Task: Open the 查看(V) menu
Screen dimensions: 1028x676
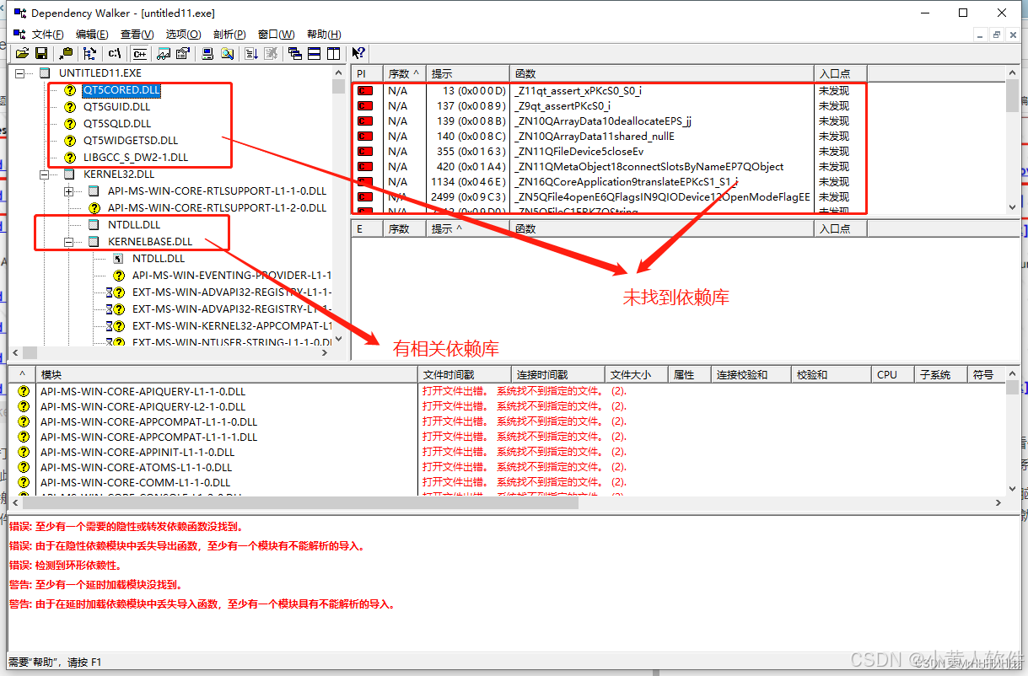Action: tap(137, 35)
